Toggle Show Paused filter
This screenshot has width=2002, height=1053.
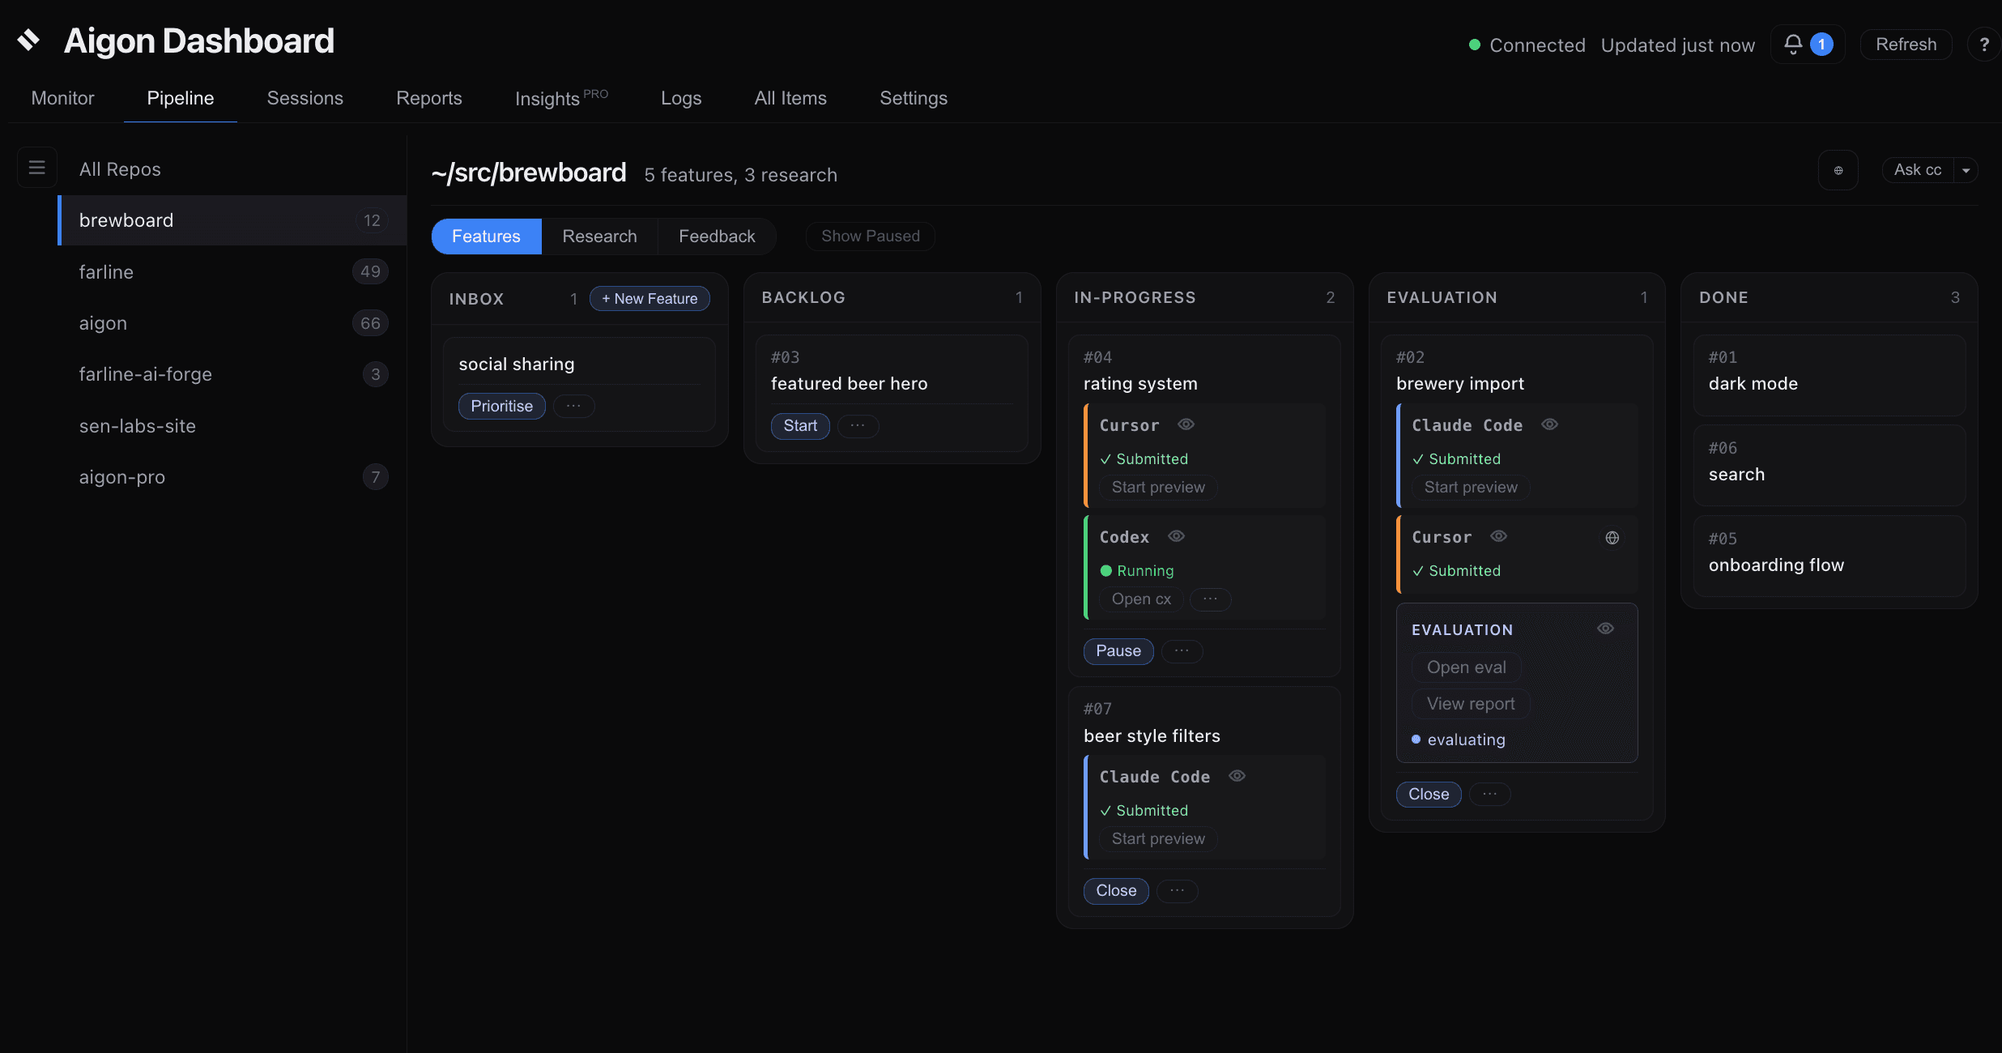pos(871,236)
